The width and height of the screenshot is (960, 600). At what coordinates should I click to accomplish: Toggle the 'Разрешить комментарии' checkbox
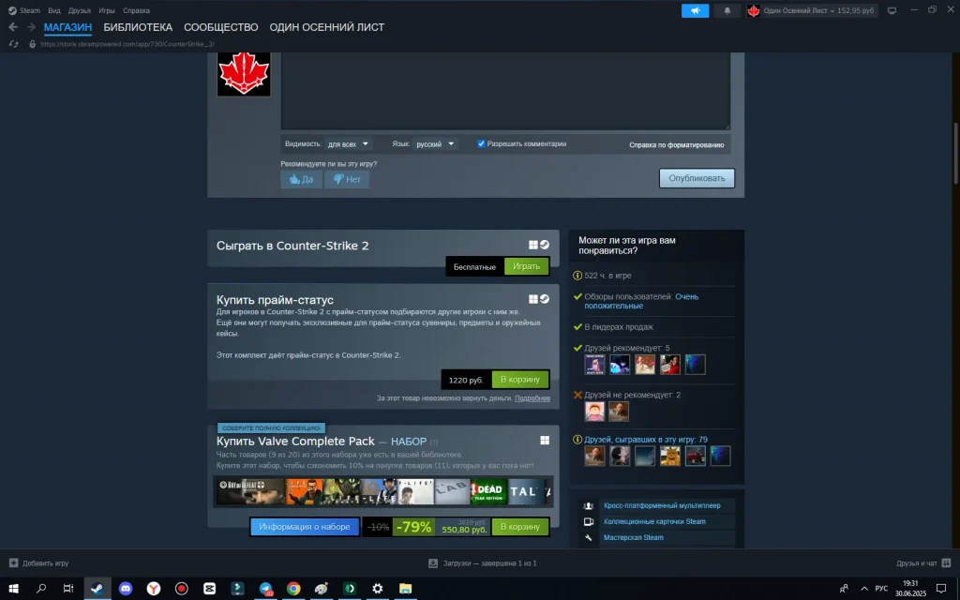pyautogui.click(x=481, y=143)
